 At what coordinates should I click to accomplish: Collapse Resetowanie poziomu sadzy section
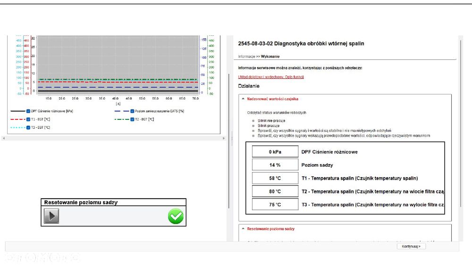[243, 229]
